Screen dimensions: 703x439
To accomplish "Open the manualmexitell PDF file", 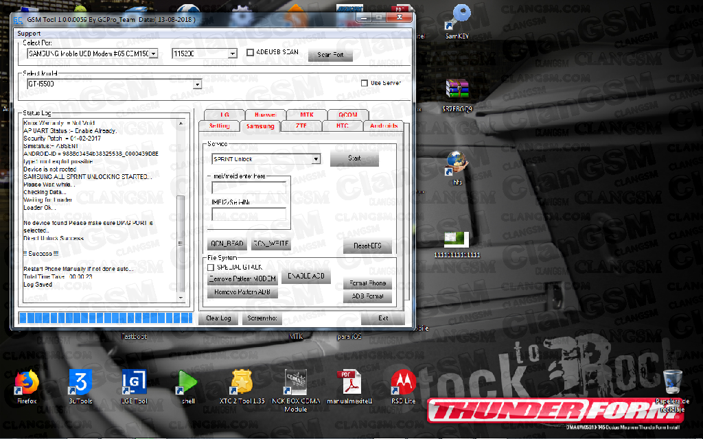I will click(349, 386).
